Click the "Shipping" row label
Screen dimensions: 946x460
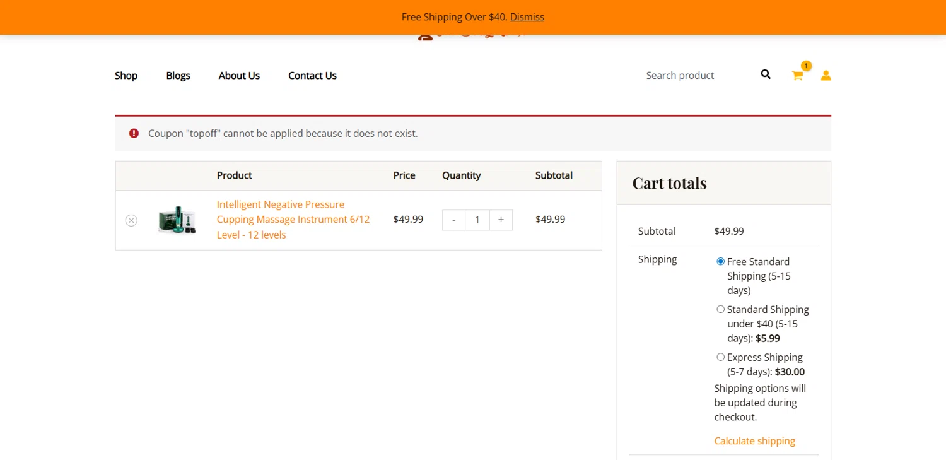pos(657,259)
